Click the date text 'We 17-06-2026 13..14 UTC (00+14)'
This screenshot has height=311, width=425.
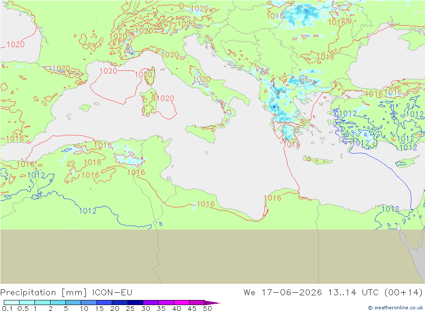pos(333,293)
